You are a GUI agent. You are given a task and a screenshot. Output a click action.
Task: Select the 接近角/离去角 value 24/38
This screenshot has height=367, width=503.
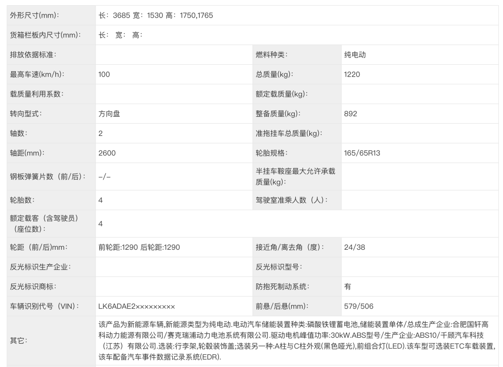coord(354,247)
